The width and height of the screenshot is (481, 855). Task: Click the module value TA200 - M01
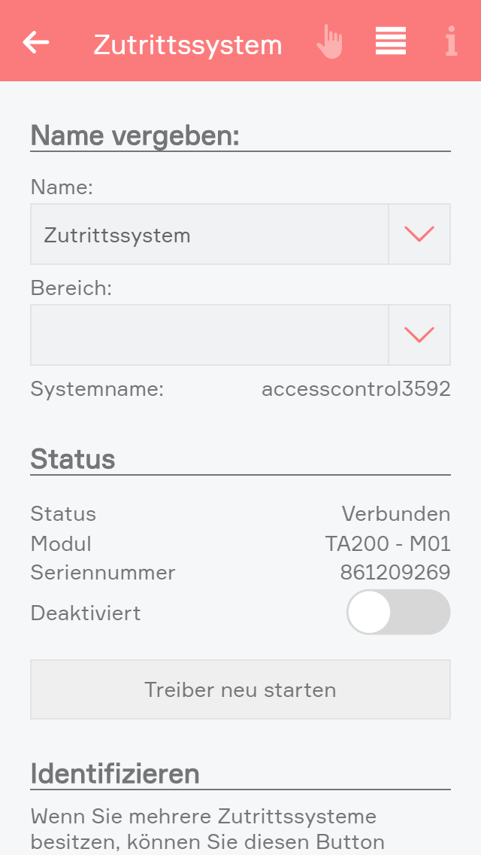387,543
